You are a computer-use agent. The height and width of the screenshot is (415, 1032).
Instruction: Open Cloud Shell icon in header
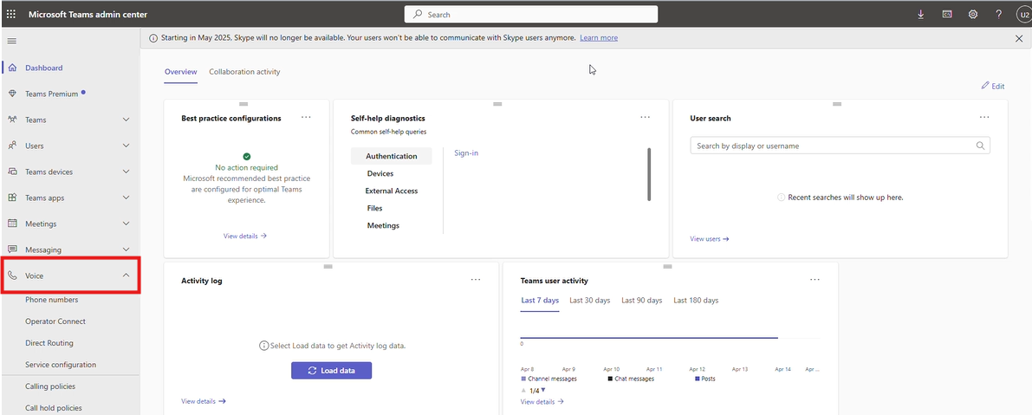pyautogui.click(x=946, y=15)
